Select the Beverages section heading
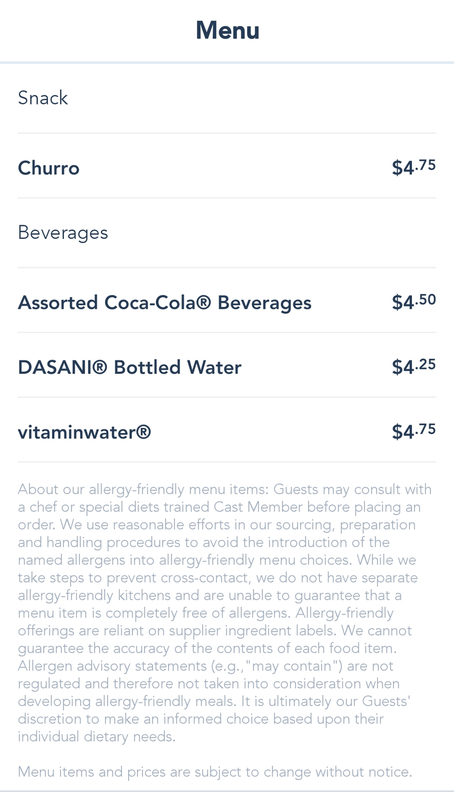The height and width of the screenshot is (796, 454). (x=63, y=233)
